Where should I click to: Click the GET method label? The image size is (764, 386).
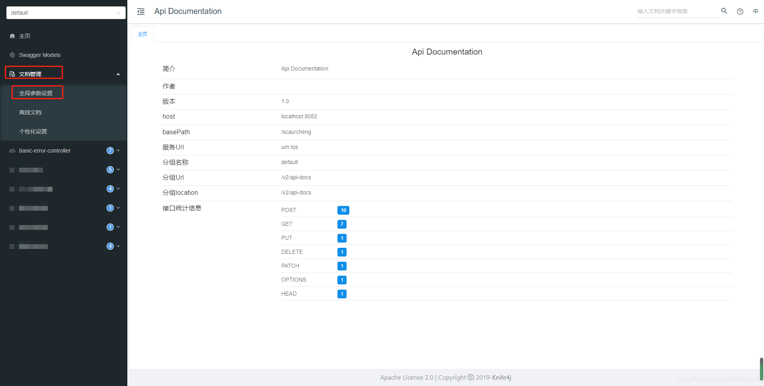click(x=287, y=224)
